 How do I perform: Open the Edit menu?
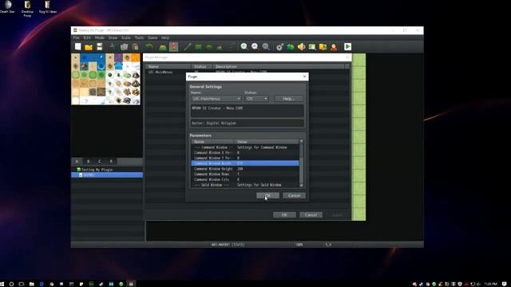point(87,37)
